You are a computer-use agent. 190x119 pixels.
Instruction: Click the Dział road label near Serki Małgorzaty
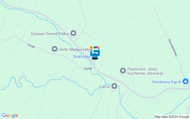[x=31, y=46]
